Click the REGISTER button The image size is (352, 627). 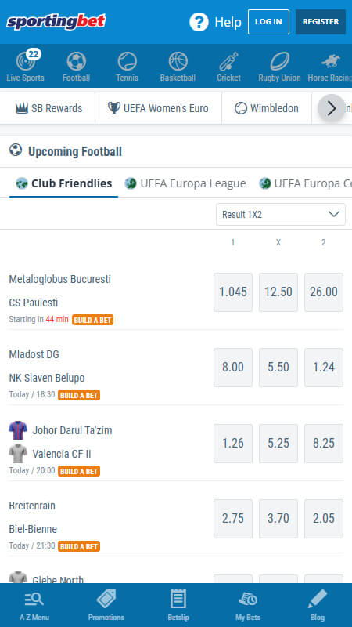[321, 22]
